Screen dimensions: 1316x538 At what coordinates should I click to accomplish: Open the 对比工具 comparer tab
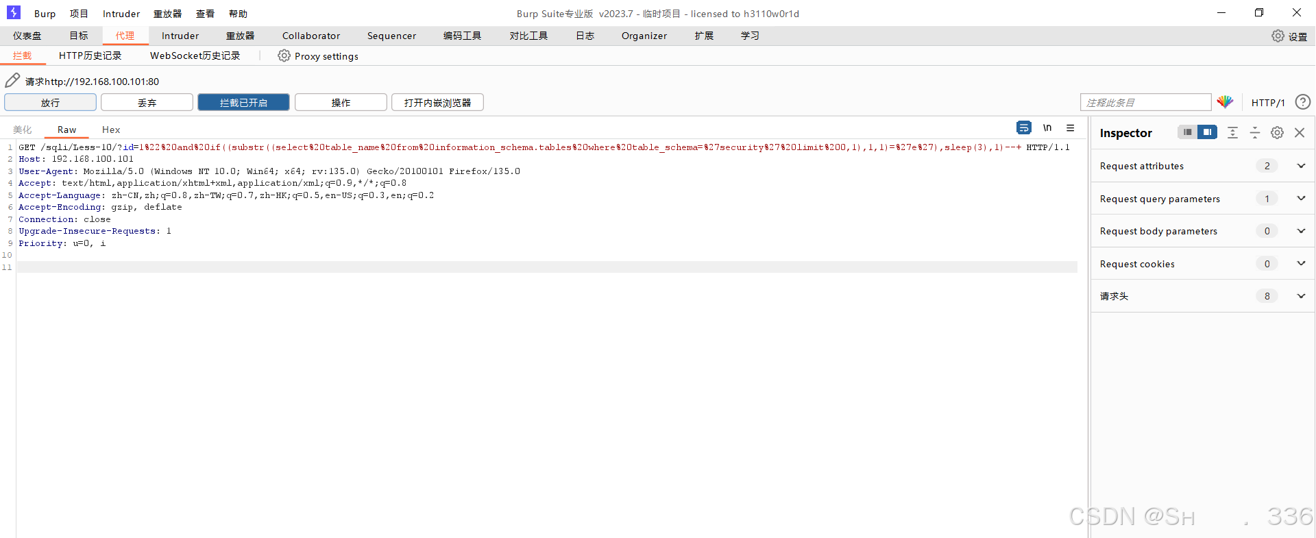528,36
